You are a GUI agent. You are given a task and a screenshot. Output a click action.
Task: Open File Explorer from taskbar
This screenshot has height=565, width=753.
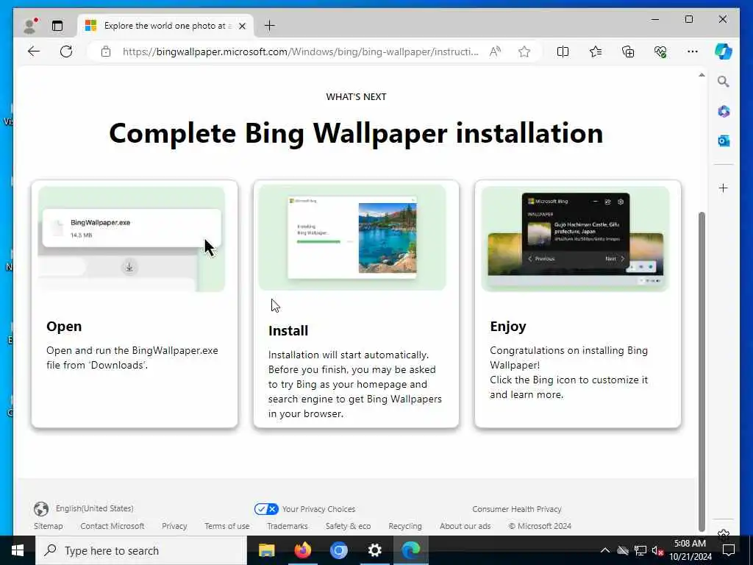point(266,550)
